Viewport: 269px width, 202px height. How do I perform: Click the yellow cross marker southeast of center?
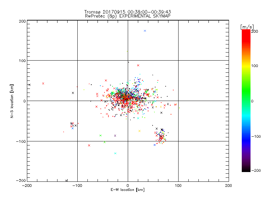coord(140,131)
